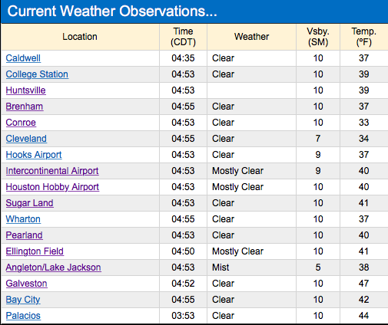The height and width of the screenshot is (325, 388).
Task: Click the Location column header
Action: (x=80, y=37)
